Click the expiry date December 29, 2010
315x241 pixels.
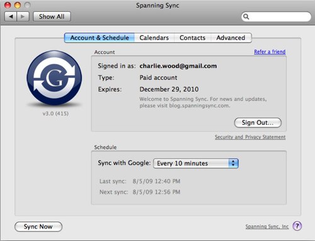point(169,89)
